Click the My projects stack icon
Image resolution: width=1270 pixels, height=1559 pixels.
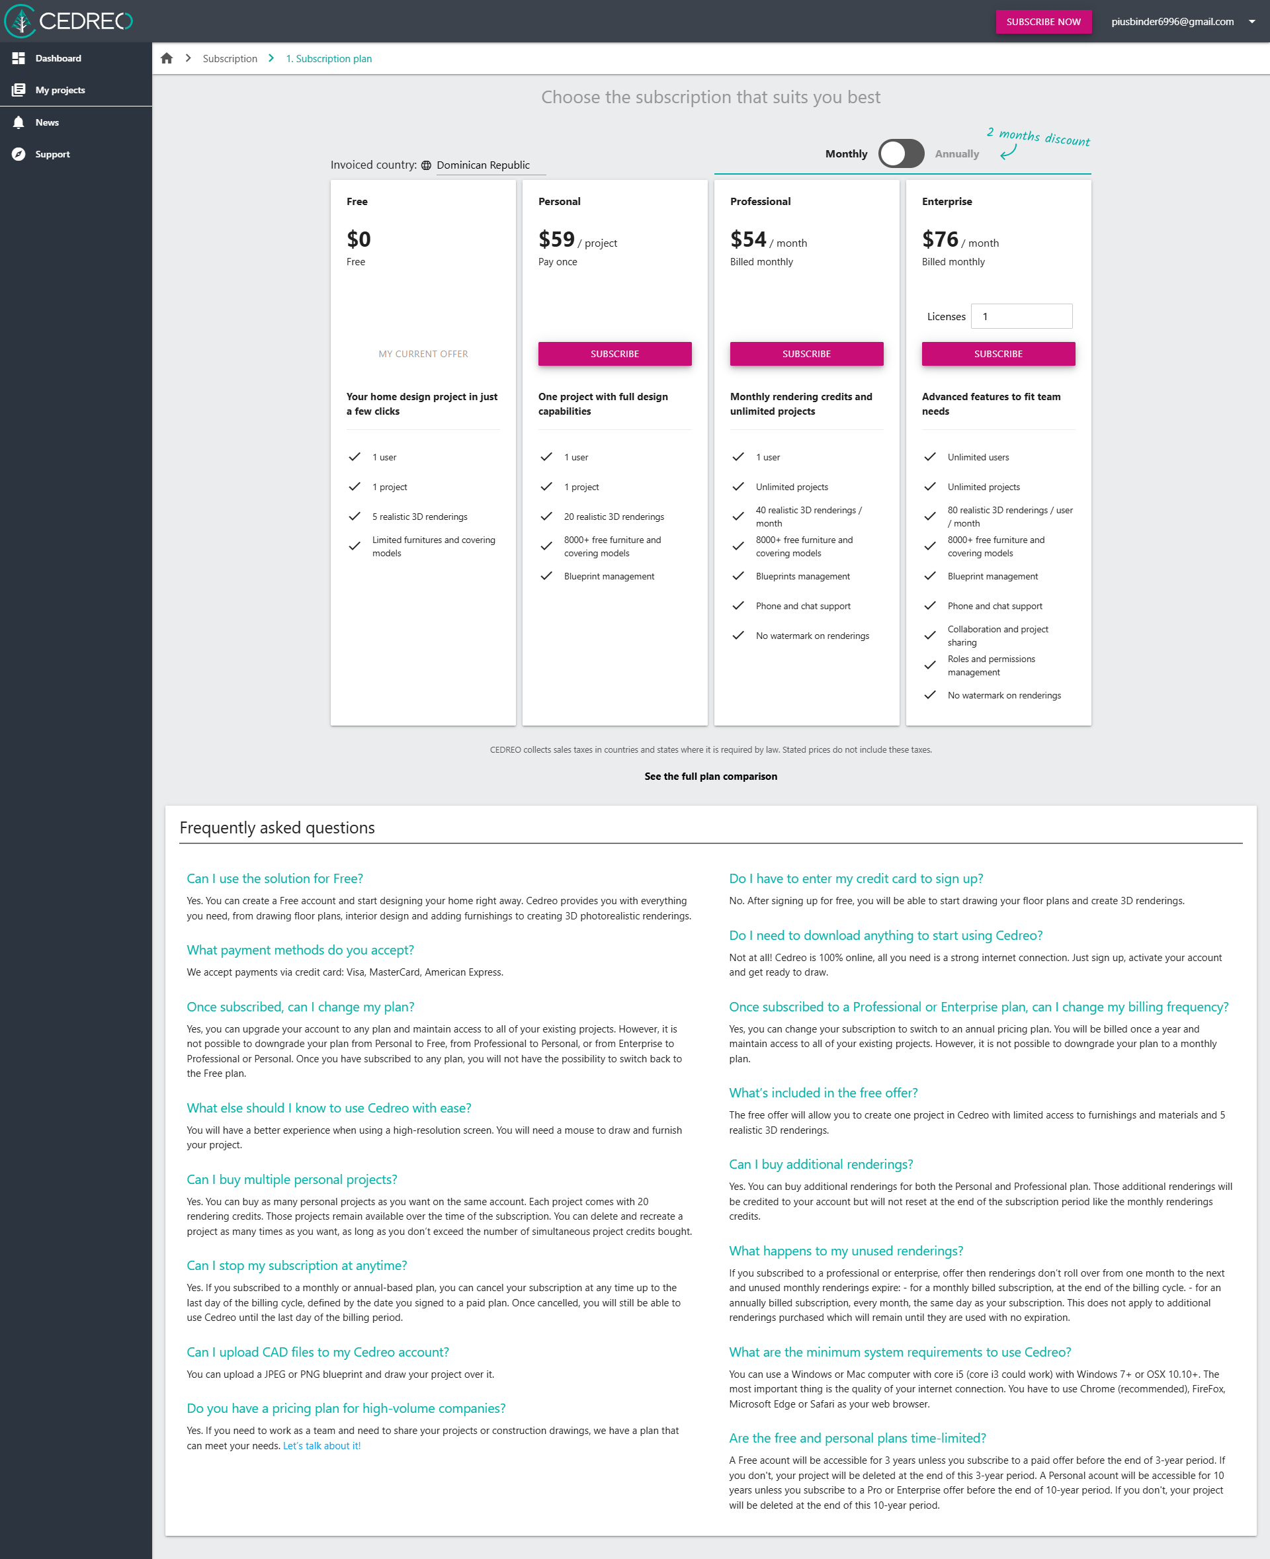pos(19,90)
